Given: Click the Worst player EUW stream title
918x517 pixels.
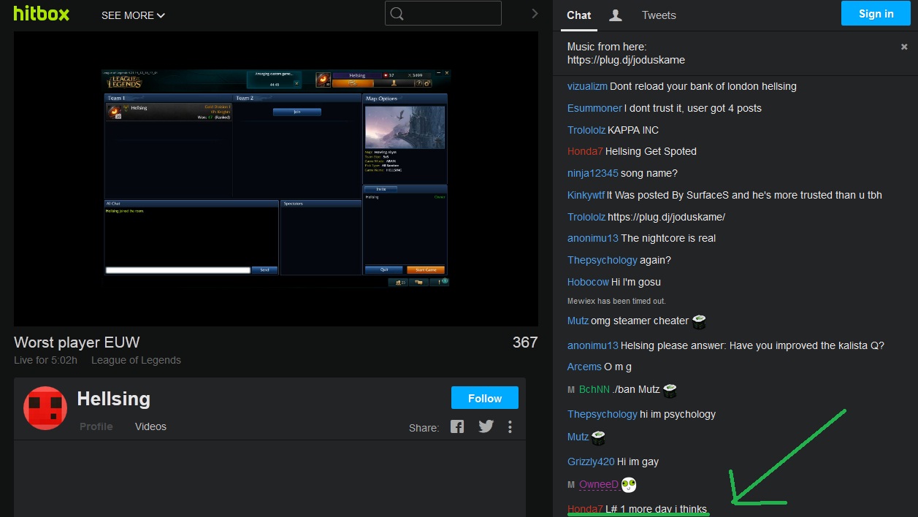Looking at the screenshot, I should [x=77, y=342].
